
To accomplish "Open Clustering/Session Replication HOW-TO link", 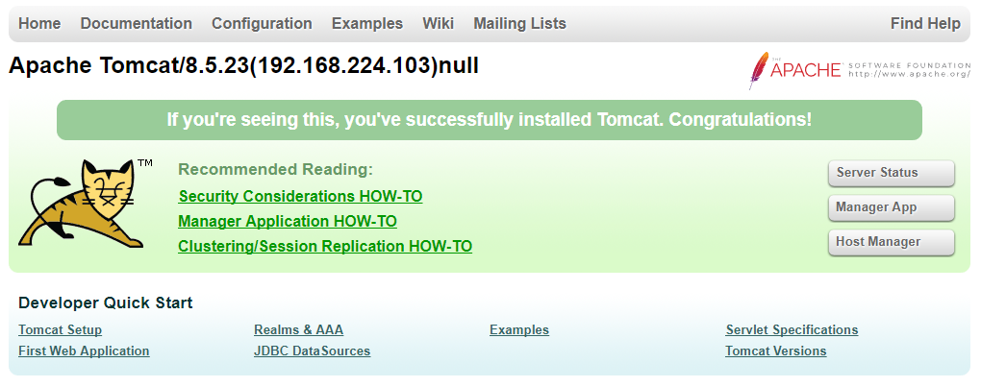I will coord(325,247).
